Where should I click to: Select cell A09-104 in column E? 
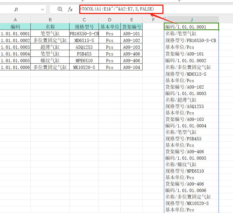click(x=131, y=67)
